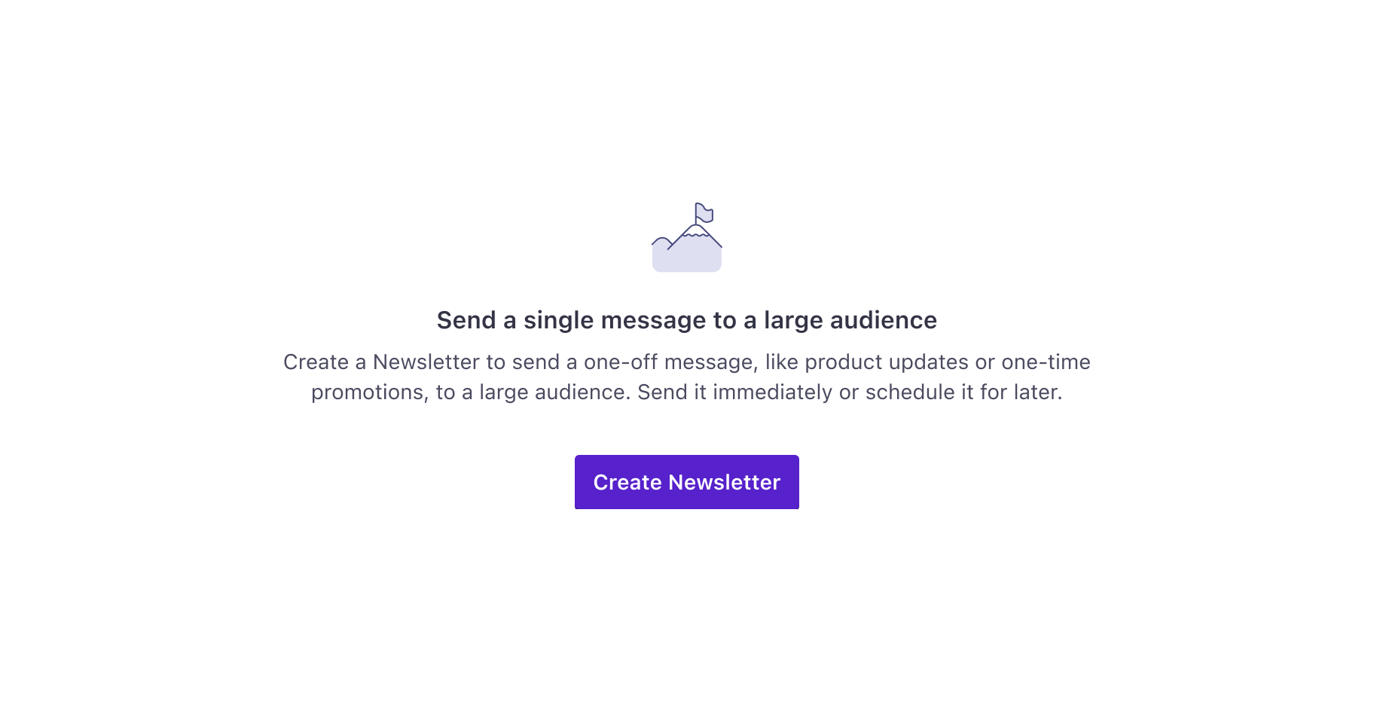Click 'product updates' text in the description
The image size is (1374, 711).
[x=887, y=362]
